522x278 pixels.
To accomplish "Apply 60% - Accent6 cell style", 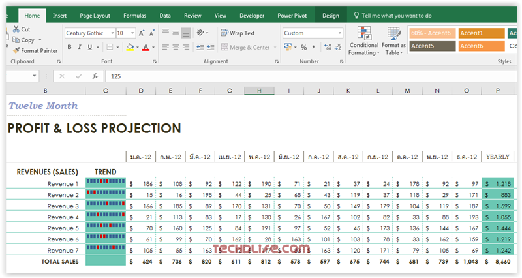I will 432,33.
